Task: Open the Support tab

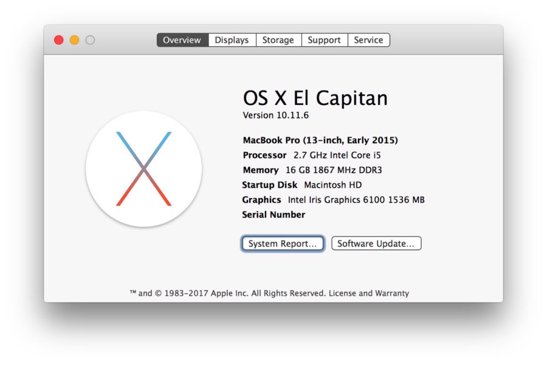Action: point(325,40)
